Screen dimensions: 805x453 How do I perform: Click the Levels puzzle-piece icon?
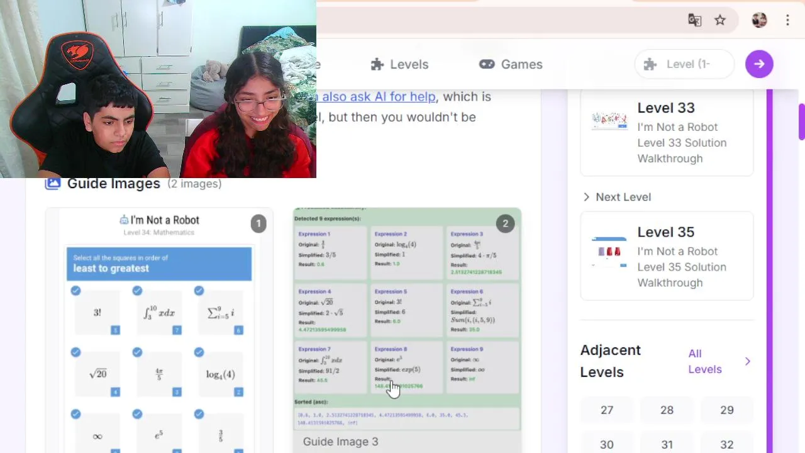(377, 64)
